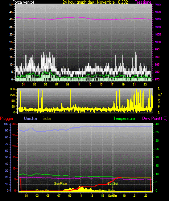Click the 1015 pressure axis value
The image size is (169, 201).
click(158, 19)
